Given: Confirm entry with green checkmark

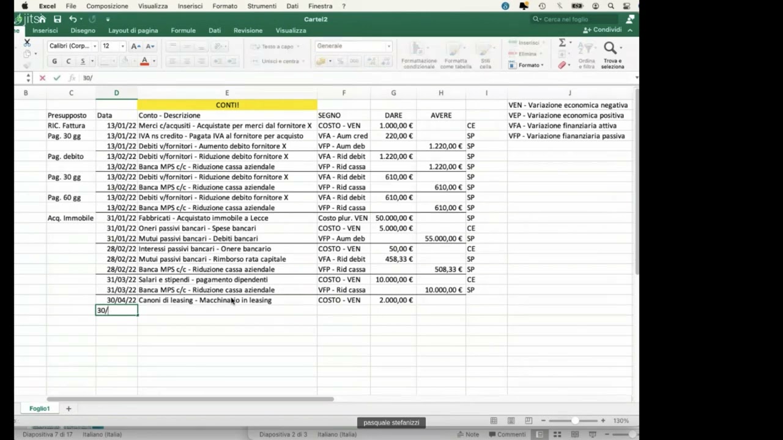Looking at the screenshot, I should 57,78.
